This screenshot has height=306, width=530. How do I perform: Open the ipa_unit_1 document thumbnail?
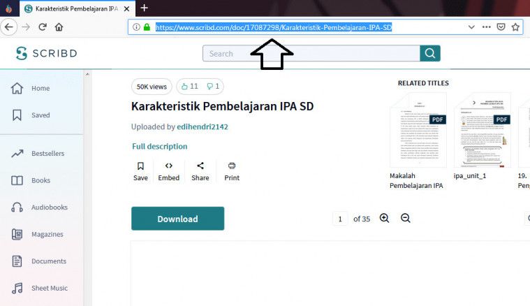click(483, 130)
